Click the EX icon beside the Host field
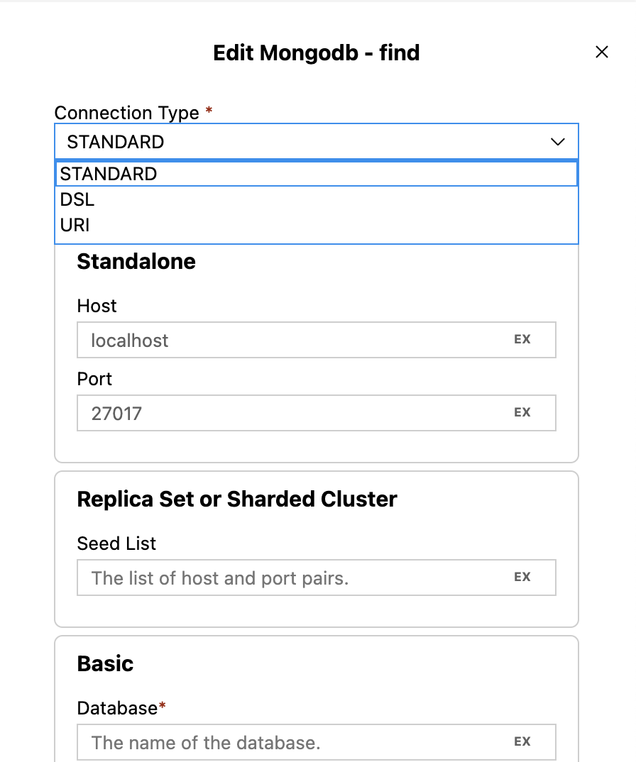The image size is (636, 762). [x=522, y=339]
